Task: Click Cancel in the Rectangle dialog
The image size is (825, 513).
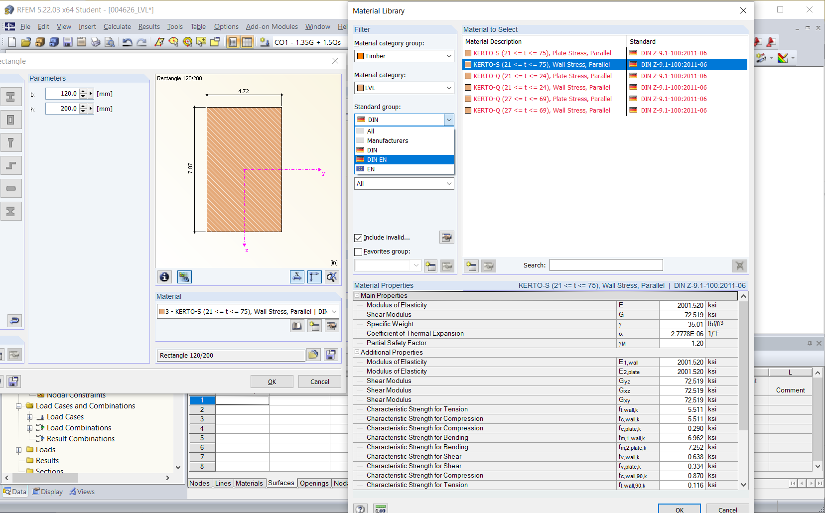Action: tap(319, 382)
